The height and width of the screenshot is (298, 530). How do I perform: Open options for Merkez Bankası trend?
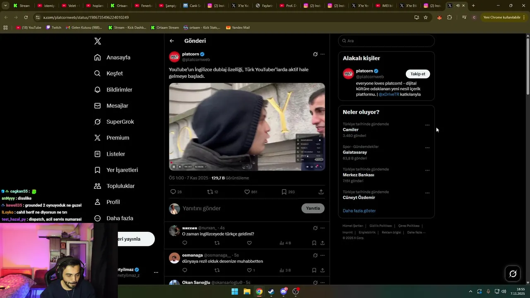click(x=427, y=171)
